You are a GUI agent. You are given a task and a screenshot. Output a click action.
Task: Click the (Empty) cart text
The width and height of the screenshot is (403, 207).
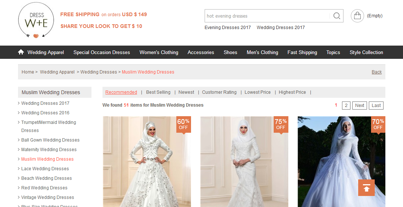375,16
